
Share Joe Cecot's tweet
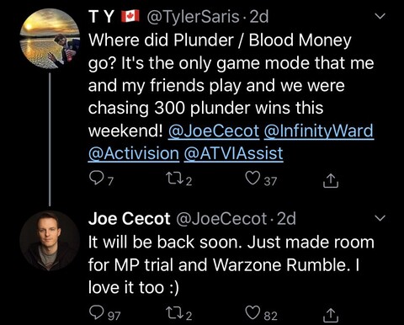pos(331,315)
